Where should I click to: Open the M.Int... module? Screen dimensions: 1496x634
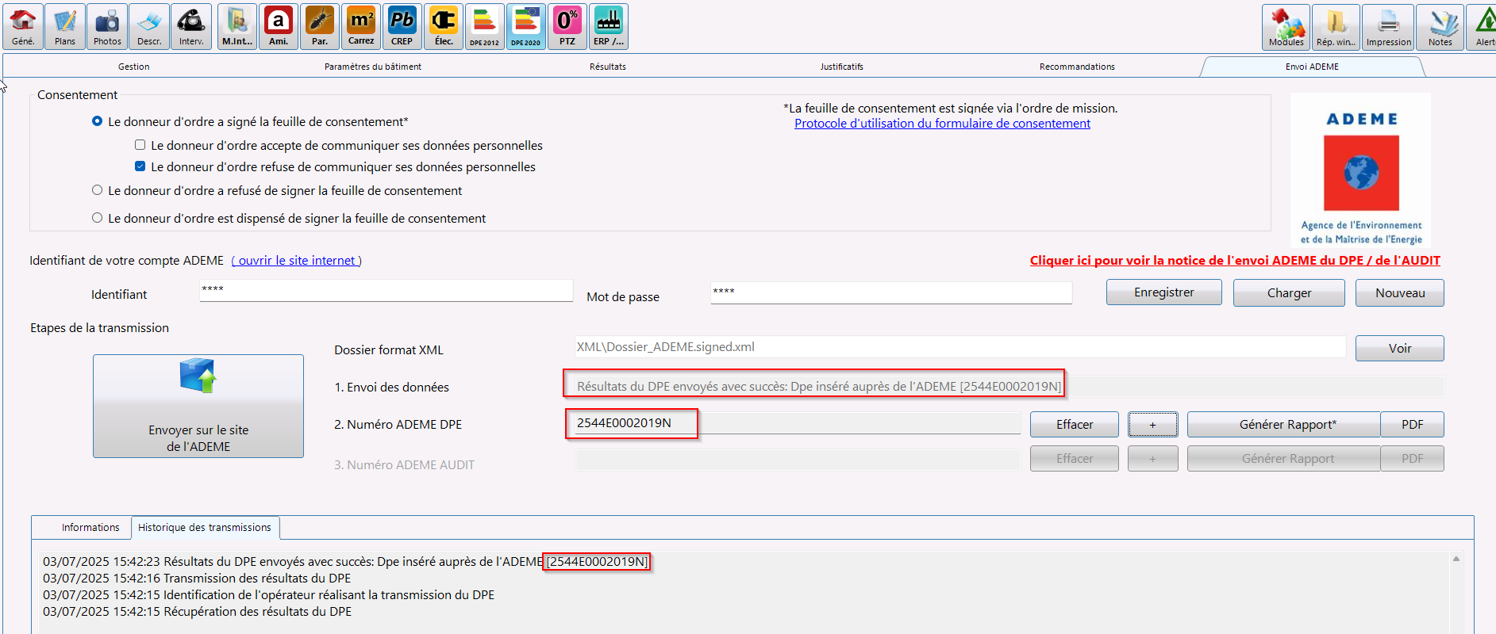tap(237, 26)
